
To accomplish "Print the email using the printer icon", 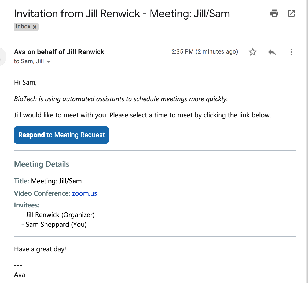I will 274,13.
